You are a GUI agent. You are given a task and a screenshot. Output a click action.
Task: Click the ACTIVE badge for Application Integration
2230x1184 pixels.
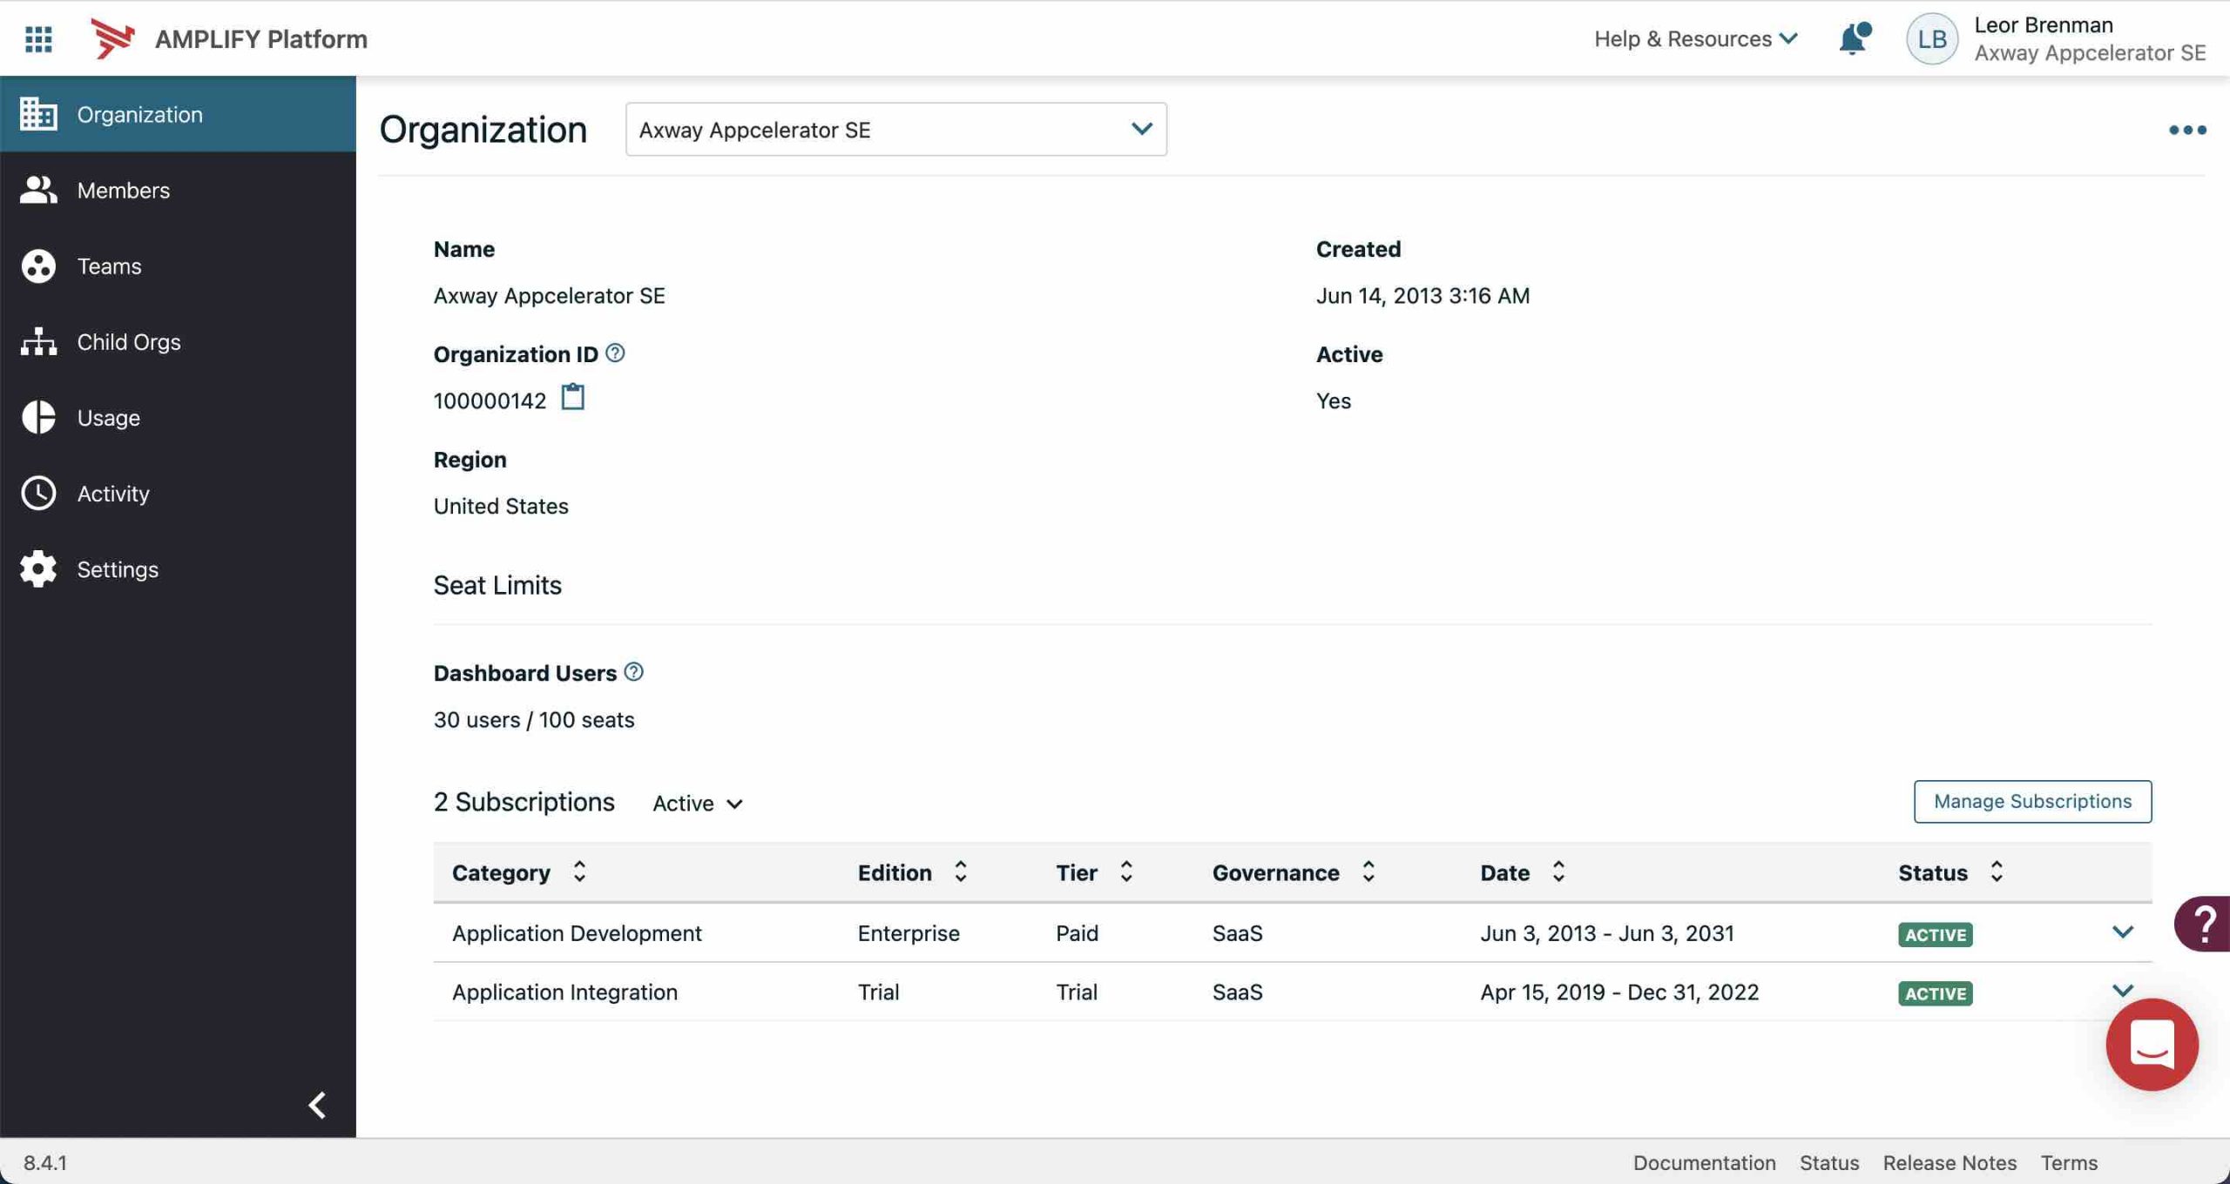click(1936, 993)
